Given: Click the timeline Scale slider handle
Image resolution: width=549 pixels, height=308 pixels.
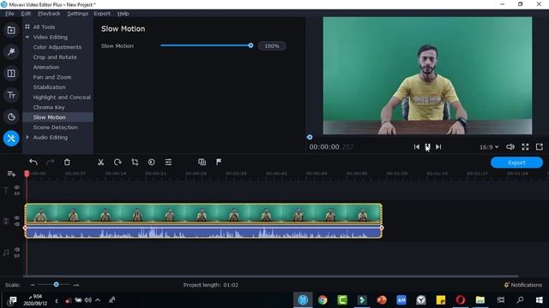Looking at the screenshot, I should (x=56, y=285).
